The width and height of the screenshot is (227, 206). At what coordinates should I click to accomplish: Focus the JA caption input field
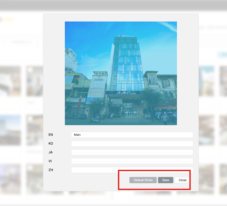(x=132, y=152)
